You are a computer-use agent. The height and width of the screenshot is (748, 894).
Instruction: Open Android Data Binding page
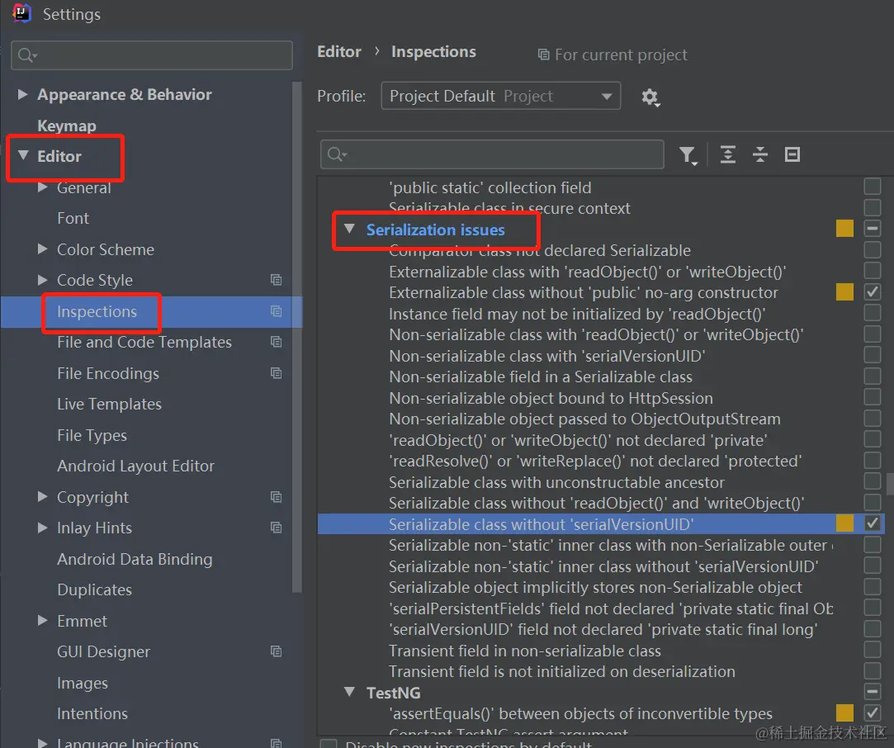(x=135, y=559)
